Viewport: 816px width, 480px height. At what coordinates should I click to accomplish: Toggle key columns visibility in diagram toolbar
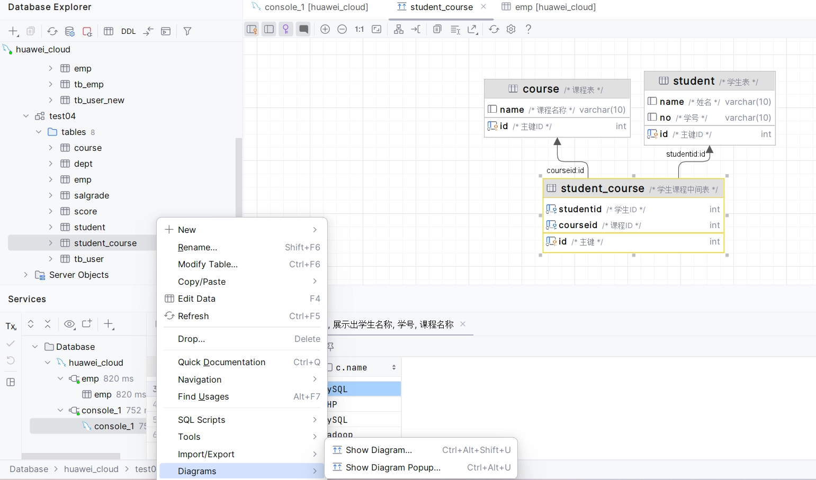click(x=252, y=29)
